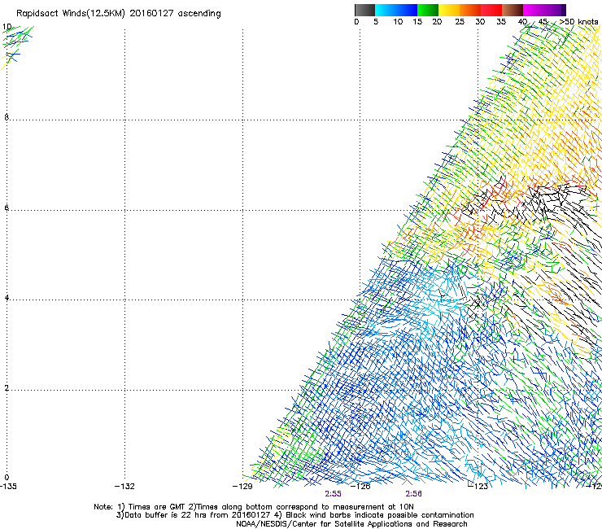This screenshot has height=529, width=602.
Task: Click the latitude label '4'
Action: [x=7, y=297]
